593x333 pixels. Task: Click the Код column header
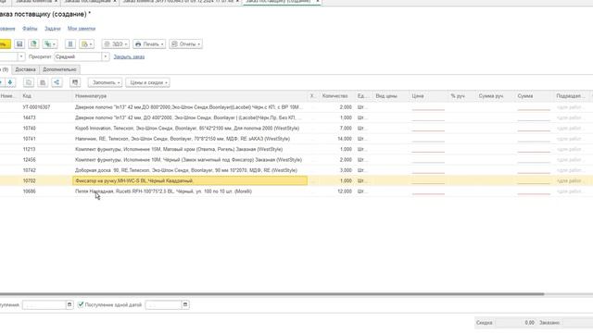pos(46,96)
